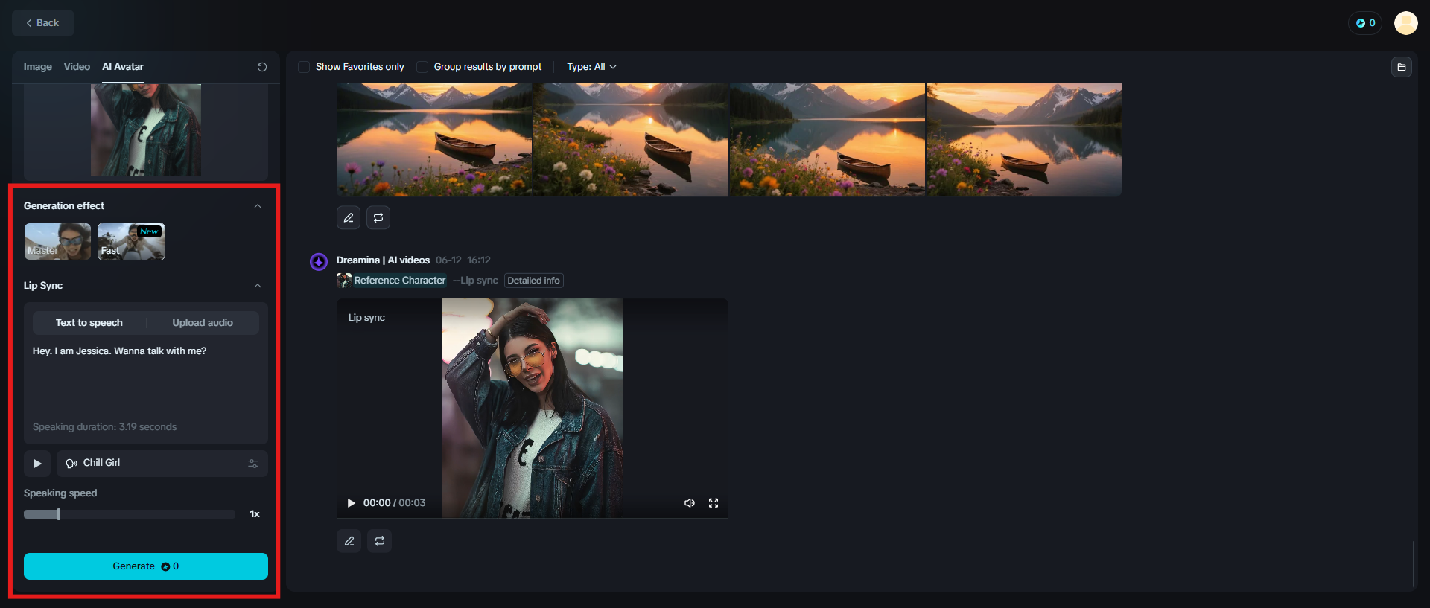Switch to the Image tab
The width and height of the screenshot is (1430, 608).
point(37,67)
